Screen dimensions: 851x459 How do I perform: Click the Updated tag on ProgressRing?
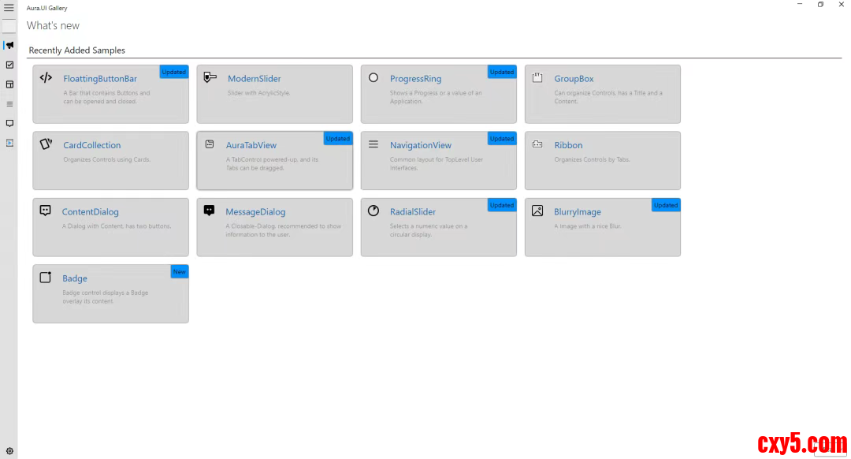coord(501,72)
